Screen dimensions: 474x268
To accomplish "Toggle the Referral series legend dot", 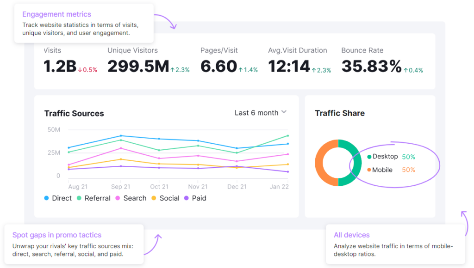I will coord(79,198).
